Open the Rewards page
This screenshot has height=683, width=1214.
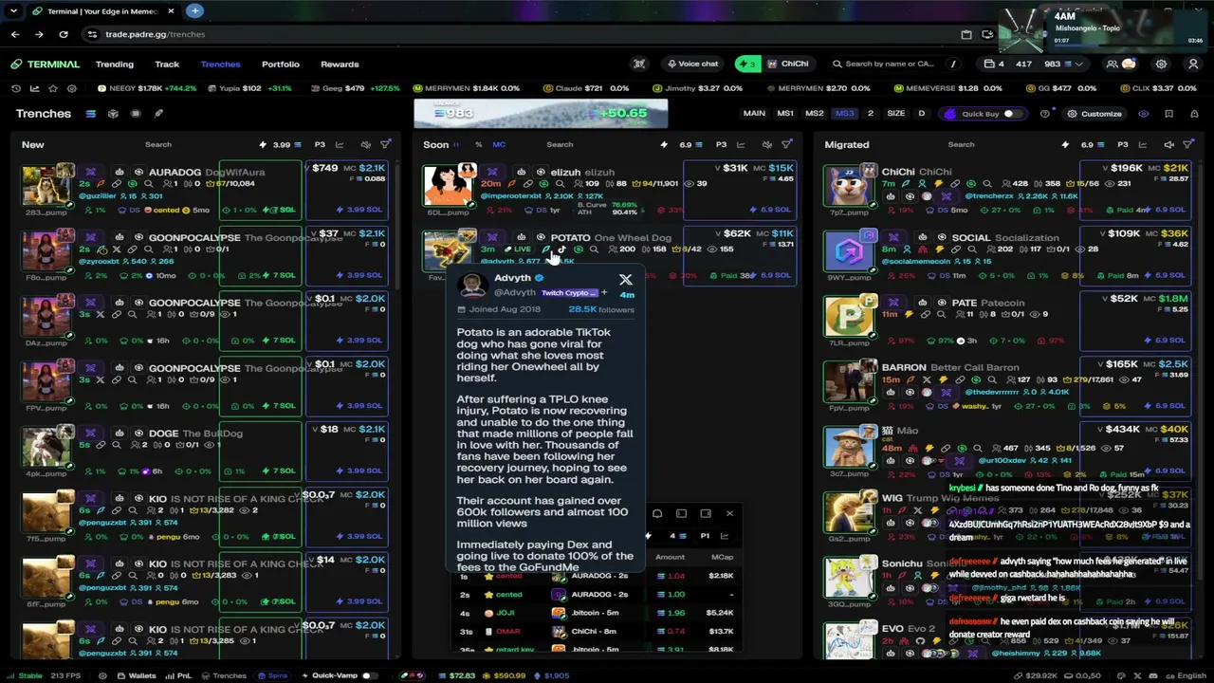(x=340, y=65)
